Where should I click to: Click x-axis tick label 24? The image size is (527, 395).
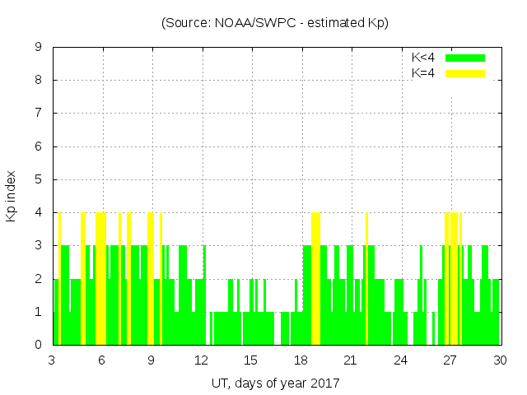click(x=400, y=360)
